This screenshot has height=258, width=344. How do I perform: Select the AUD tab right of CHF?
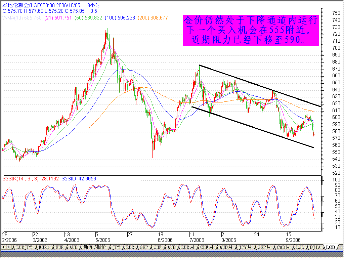[x=171, y=247]
